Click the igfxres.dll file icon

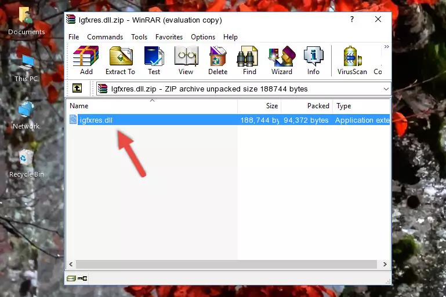73,119
